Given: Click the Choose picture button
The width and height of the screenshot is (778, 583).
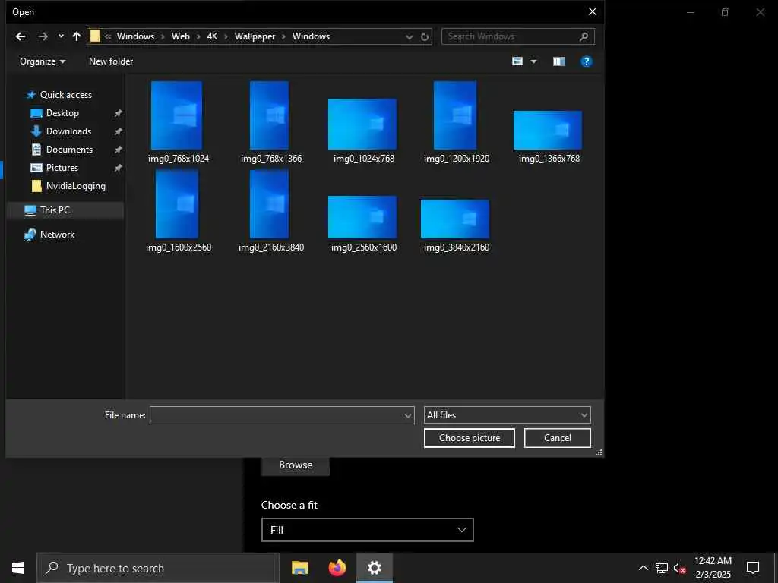Looking at the screenshot, I should point(470,438).
